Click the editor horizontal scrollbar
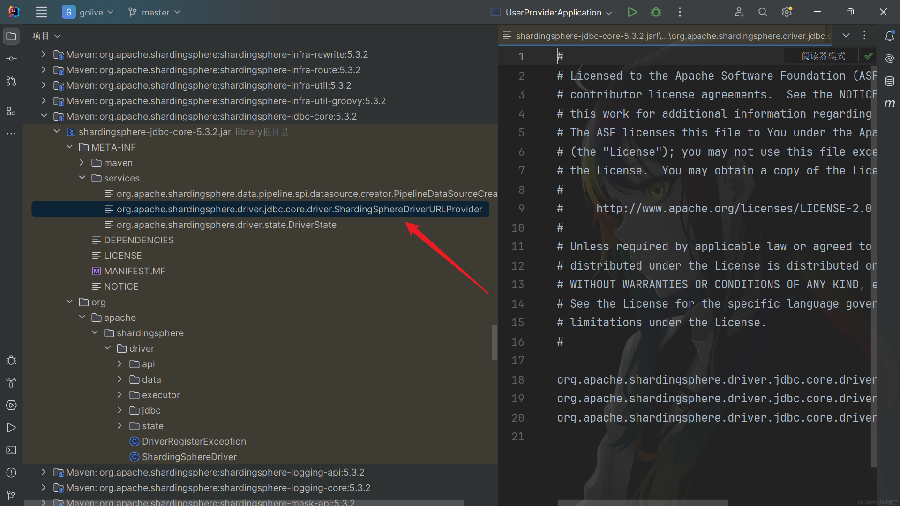The width and height of the screenshot is (900, 506). (x=643, y=503)
